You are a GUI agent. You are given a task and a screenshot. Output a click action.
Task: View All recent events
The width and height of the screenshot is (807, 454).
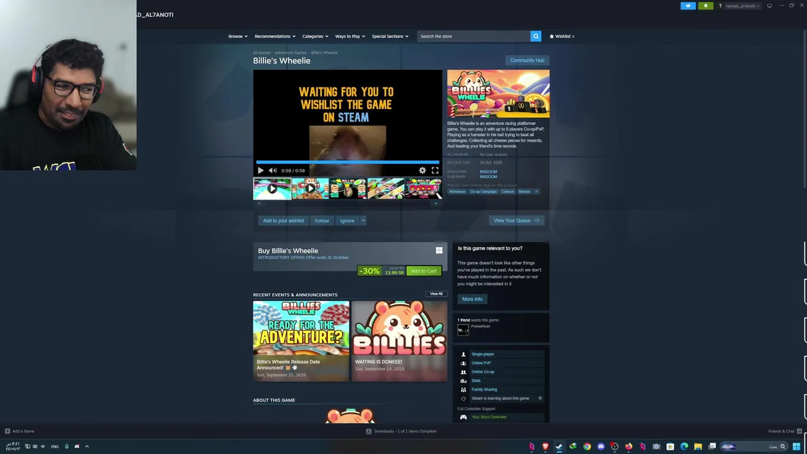pyautogui.click(x=436, y=294)
